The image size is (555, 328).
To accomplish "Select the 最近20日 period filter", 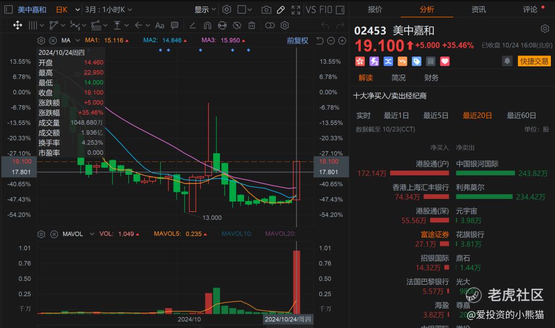I will pyautogui.click(x=477, y=116).
